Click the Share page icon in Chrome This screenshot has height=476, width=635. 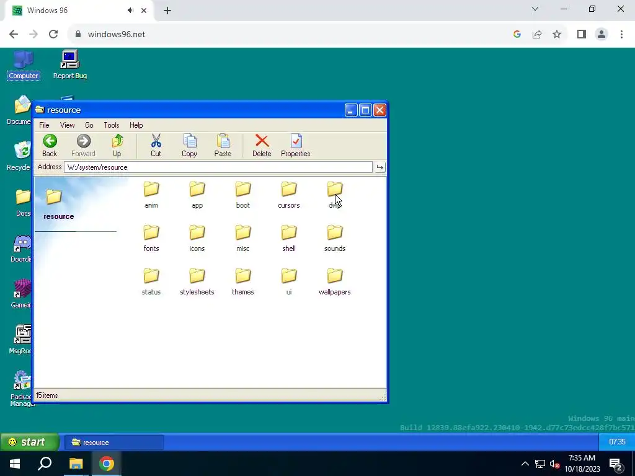click(x=537, y=35)
